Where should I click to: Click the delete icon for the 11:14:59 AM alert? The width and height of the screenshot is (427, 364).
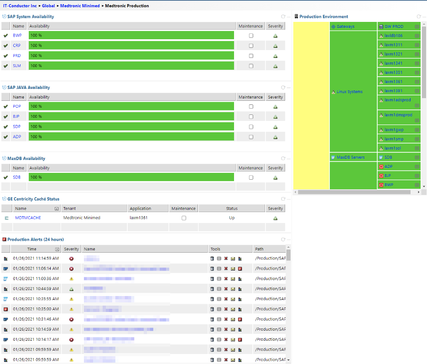[x=212, y=259]
